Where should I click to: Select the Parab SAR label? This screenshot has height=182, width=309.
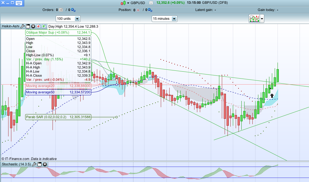click(x=58, y=117)
